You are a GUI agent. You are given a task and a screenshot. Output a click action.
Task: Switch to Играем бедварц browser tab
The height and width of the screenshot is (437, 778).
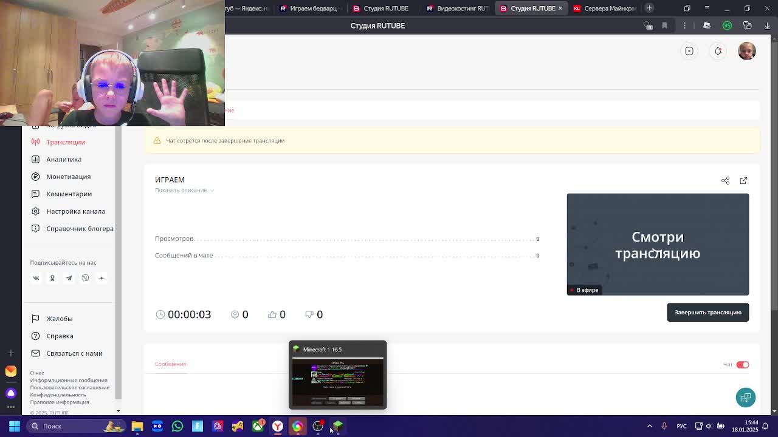(311, 8)
